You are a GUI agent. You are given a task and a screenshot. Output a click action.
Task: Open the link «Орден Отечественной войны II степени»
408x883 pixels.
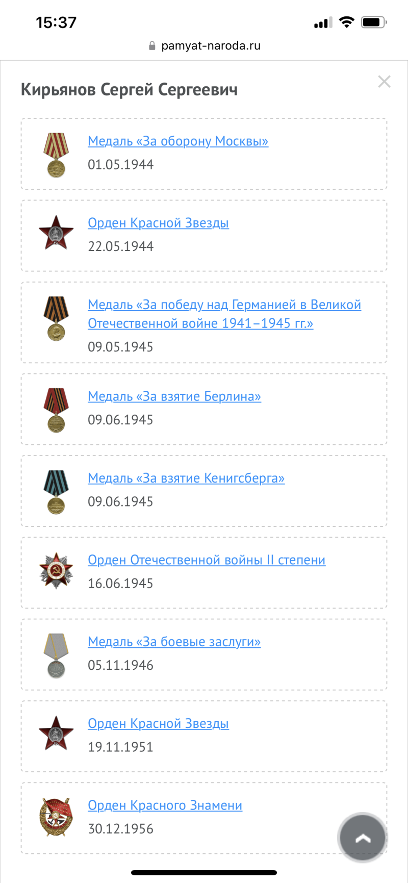coord(207,560)
